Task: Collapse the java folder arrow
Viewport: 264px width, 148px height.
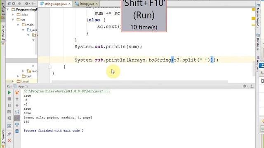Action: click(x=23, y=30)
